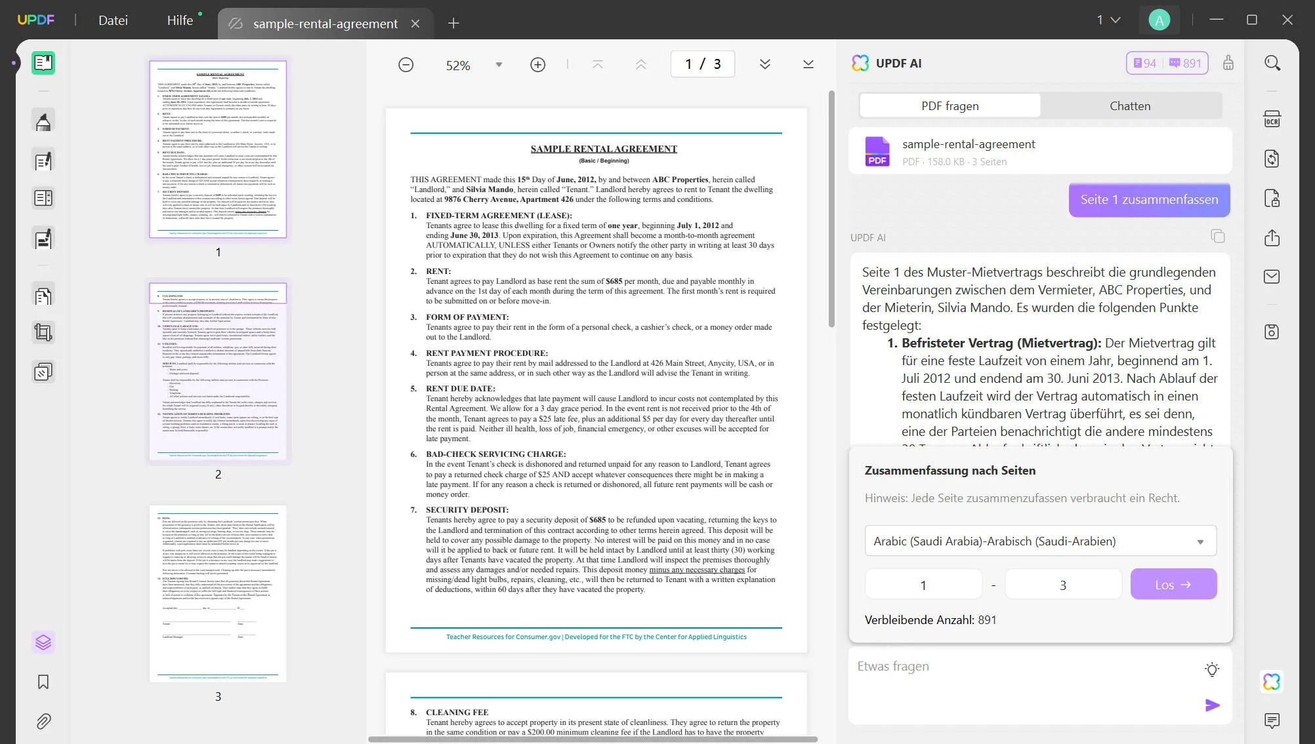
Task: Open the bookmark panel icon
Action: coord(43,682)
